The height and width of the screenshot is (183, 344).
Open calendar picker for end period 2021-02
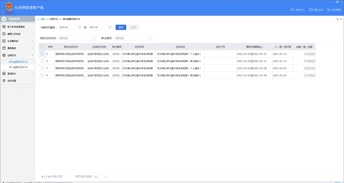(110, 27)
